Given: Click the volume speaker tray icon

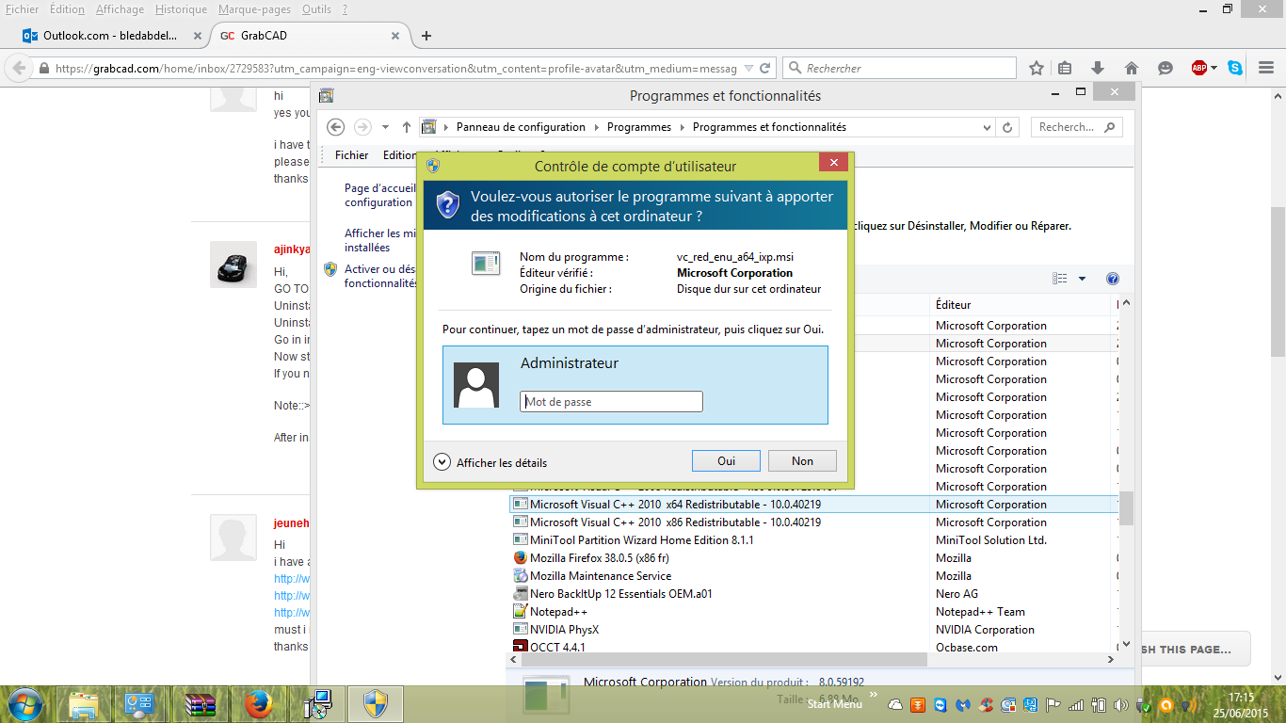Looking at the screenshot, I should point(1121,704).
